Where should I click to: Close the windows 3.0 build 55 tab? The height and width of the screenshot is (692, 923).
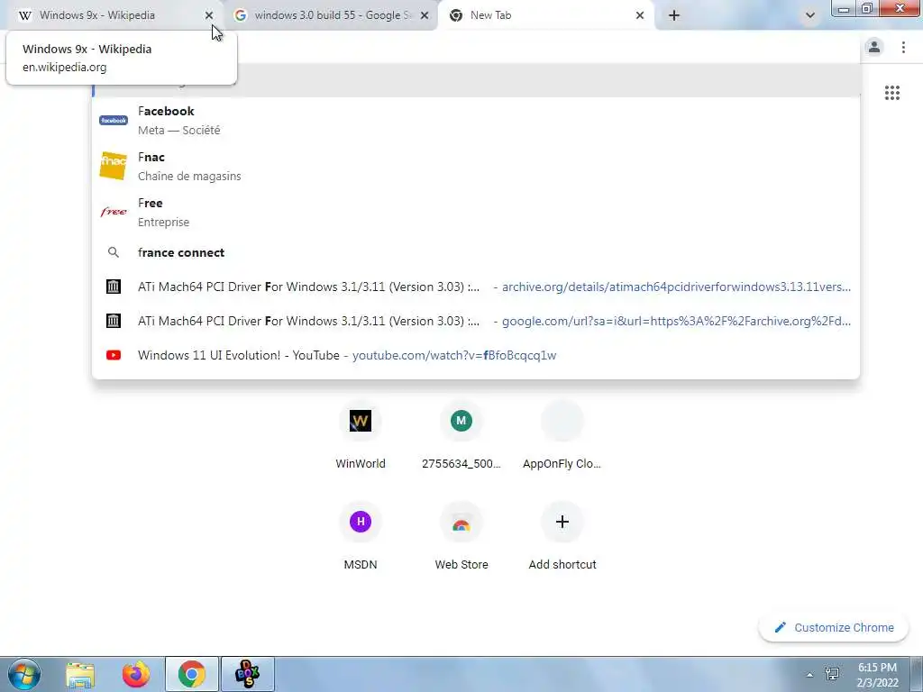[425, 16]
